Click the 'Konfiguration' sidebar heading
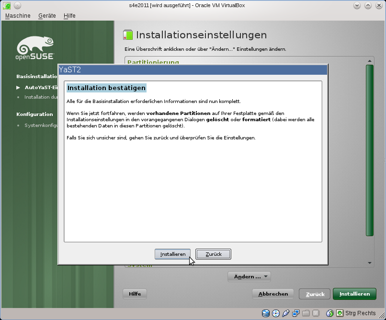This screenshot has width=386, height=320. coord(34,114)
